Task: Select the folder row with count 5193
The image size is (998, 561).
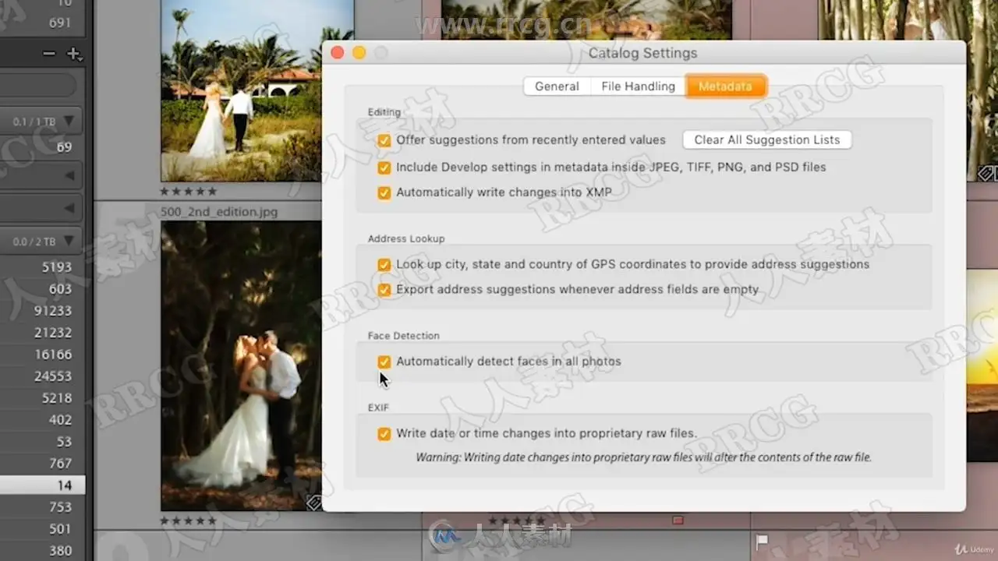Action: click(x=42, y=267)
